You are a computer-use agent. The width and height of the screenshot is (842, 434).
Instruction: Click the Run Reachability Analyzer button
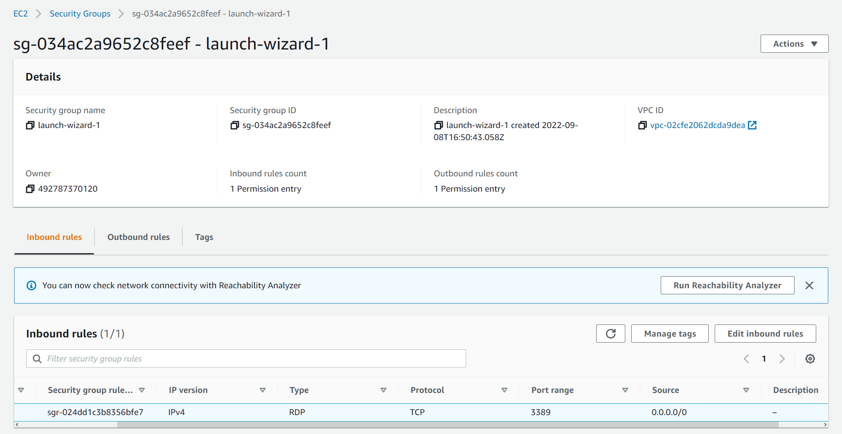point(727,285)
